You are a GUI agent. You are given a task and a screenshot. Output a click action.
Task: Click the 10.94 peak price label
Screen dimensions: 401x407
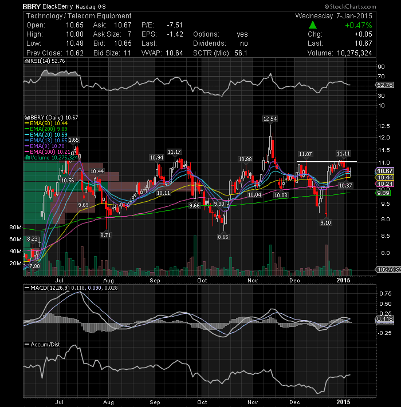click(157, 158)
